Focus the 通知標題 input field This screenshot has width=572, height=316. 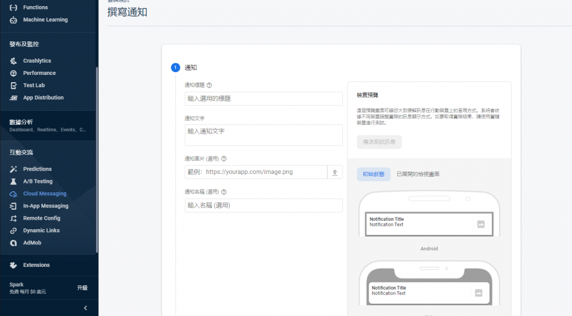264,98
